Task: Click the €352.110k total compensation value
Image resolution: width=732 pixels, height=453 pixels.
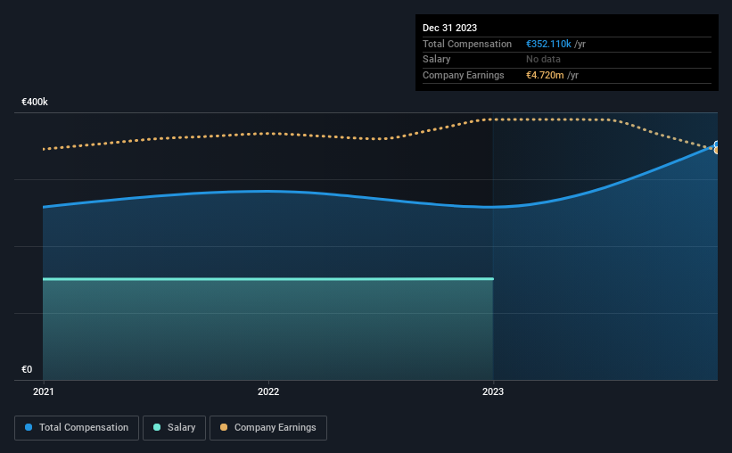Action: tap(548, 44)
